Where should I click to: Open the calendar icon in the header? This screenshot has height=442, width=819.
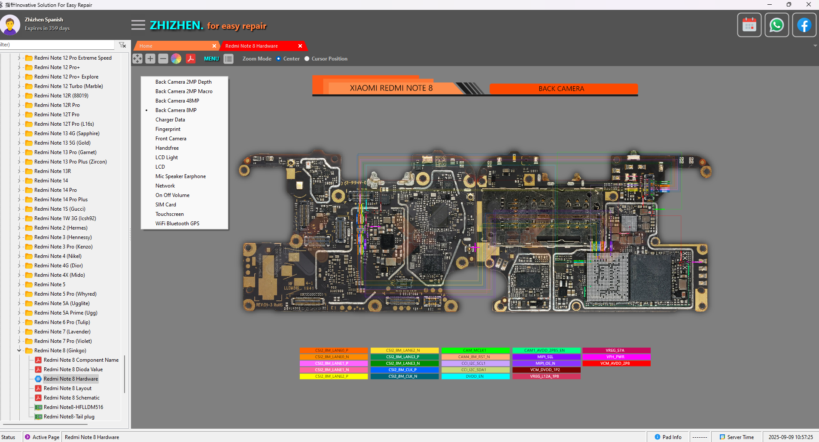[x=749, y=25]
